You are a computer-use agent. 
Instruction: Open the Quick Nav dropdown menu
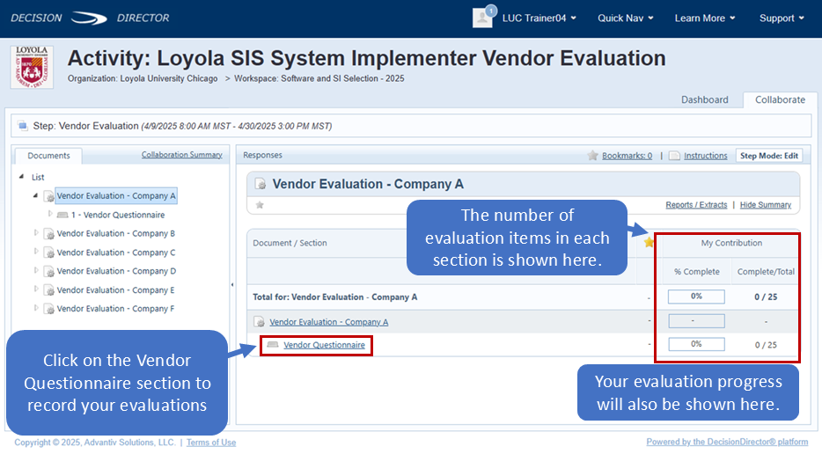pos(626,18)
